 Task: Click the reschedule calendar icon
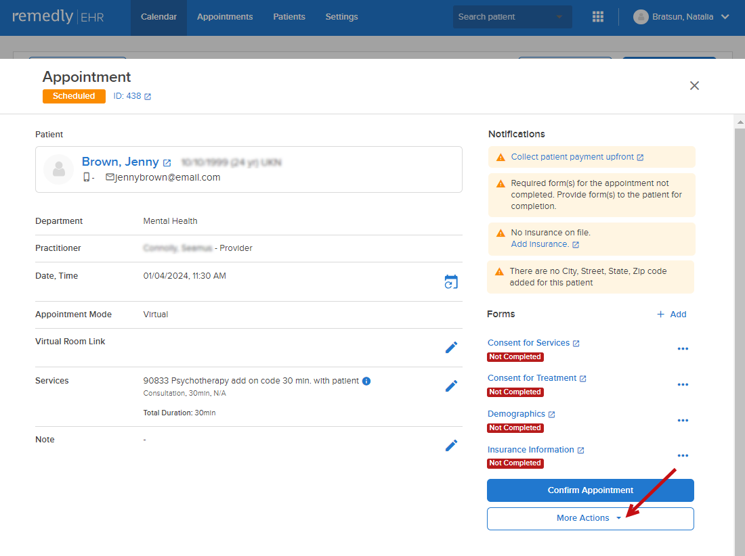click(451, 282)
